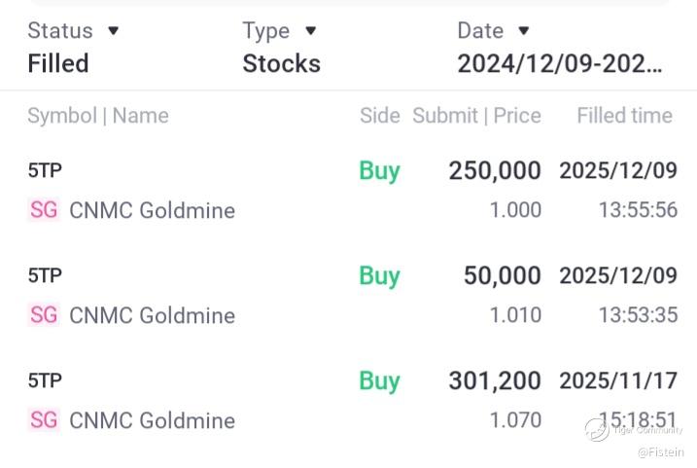Open the 50,000 share Buy order
Screen dimensions: 697x468
[x=502, y=276]
